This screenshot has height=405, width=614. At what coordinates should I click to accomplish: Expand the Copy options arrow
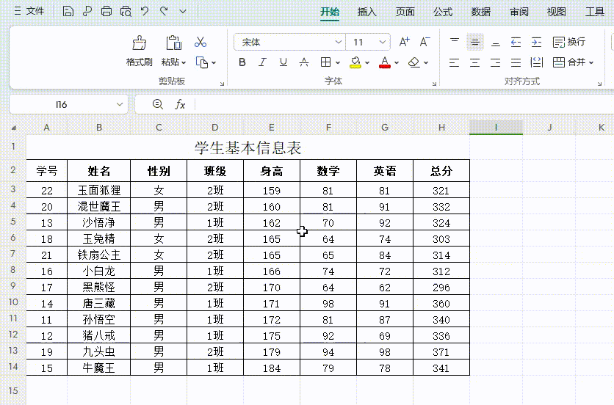pyautogui.click(x=214, y=62)
